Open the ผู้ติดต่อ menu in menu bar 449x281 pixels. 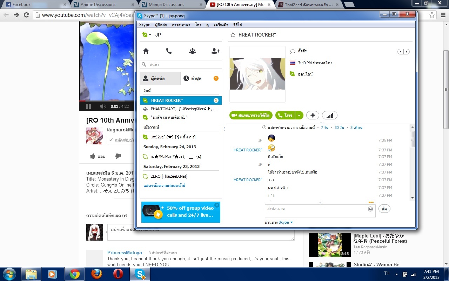pyautogui.click(x=161, y=25)
